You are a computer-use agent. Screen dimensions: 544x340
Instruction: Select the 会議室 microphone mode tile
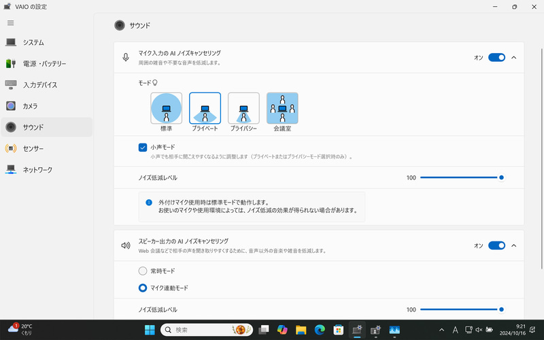282,108
